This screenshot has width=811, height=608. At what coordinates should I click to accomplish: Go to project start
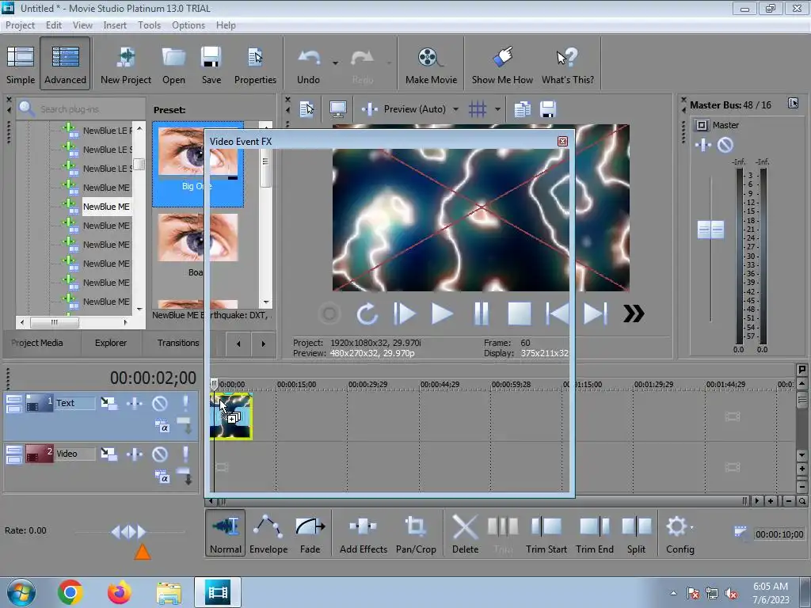[557, 313]
